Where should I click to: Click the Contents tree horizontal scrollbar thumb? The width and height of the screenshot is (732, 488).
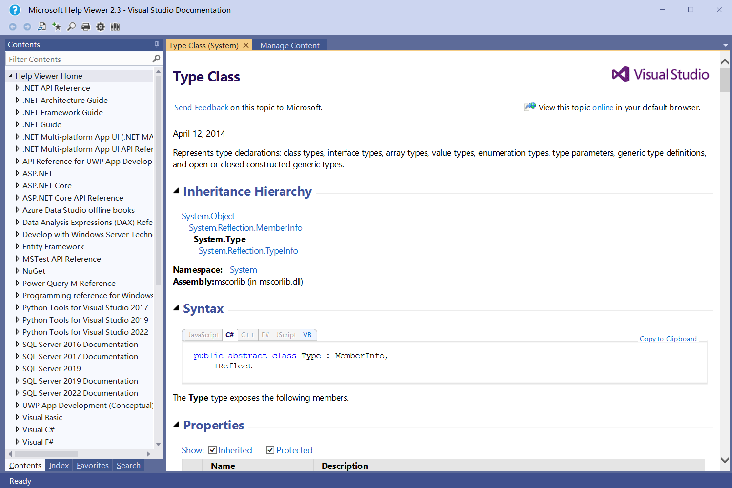pos(45,454)
